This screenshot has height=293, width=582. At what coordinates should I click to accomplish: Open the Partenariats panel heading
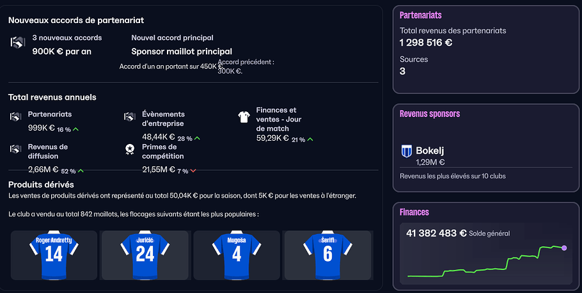click(421, 15)
